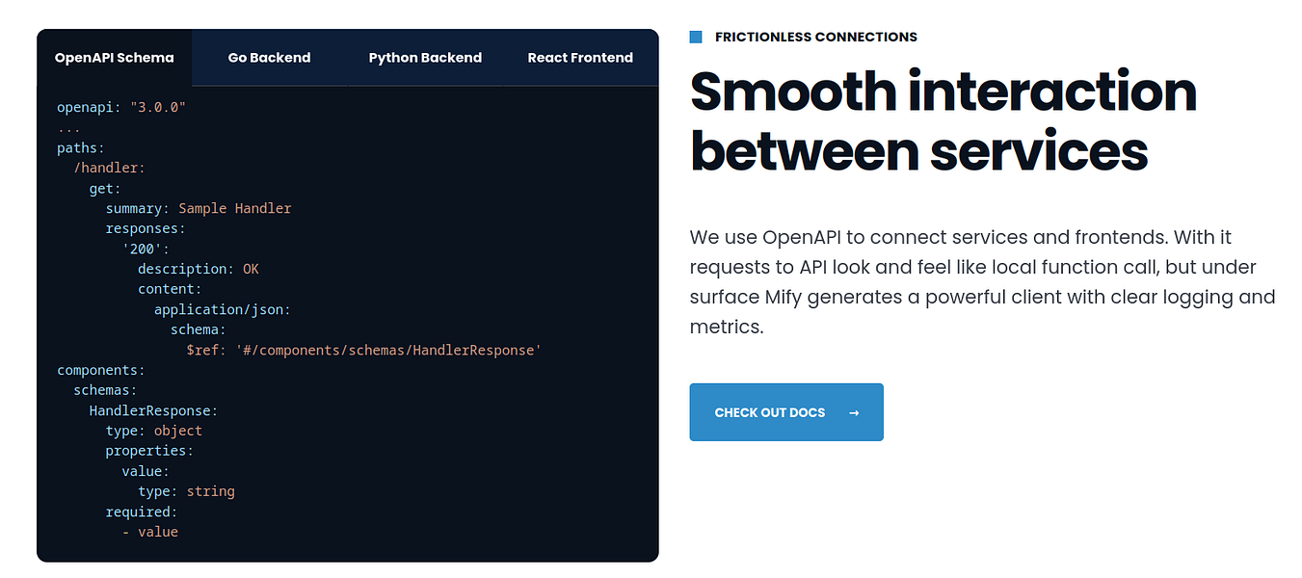Click the arrow icon inside CHECK OUT DOCS
Viewport: 1302px width, 578px height.
coord(854,412)
